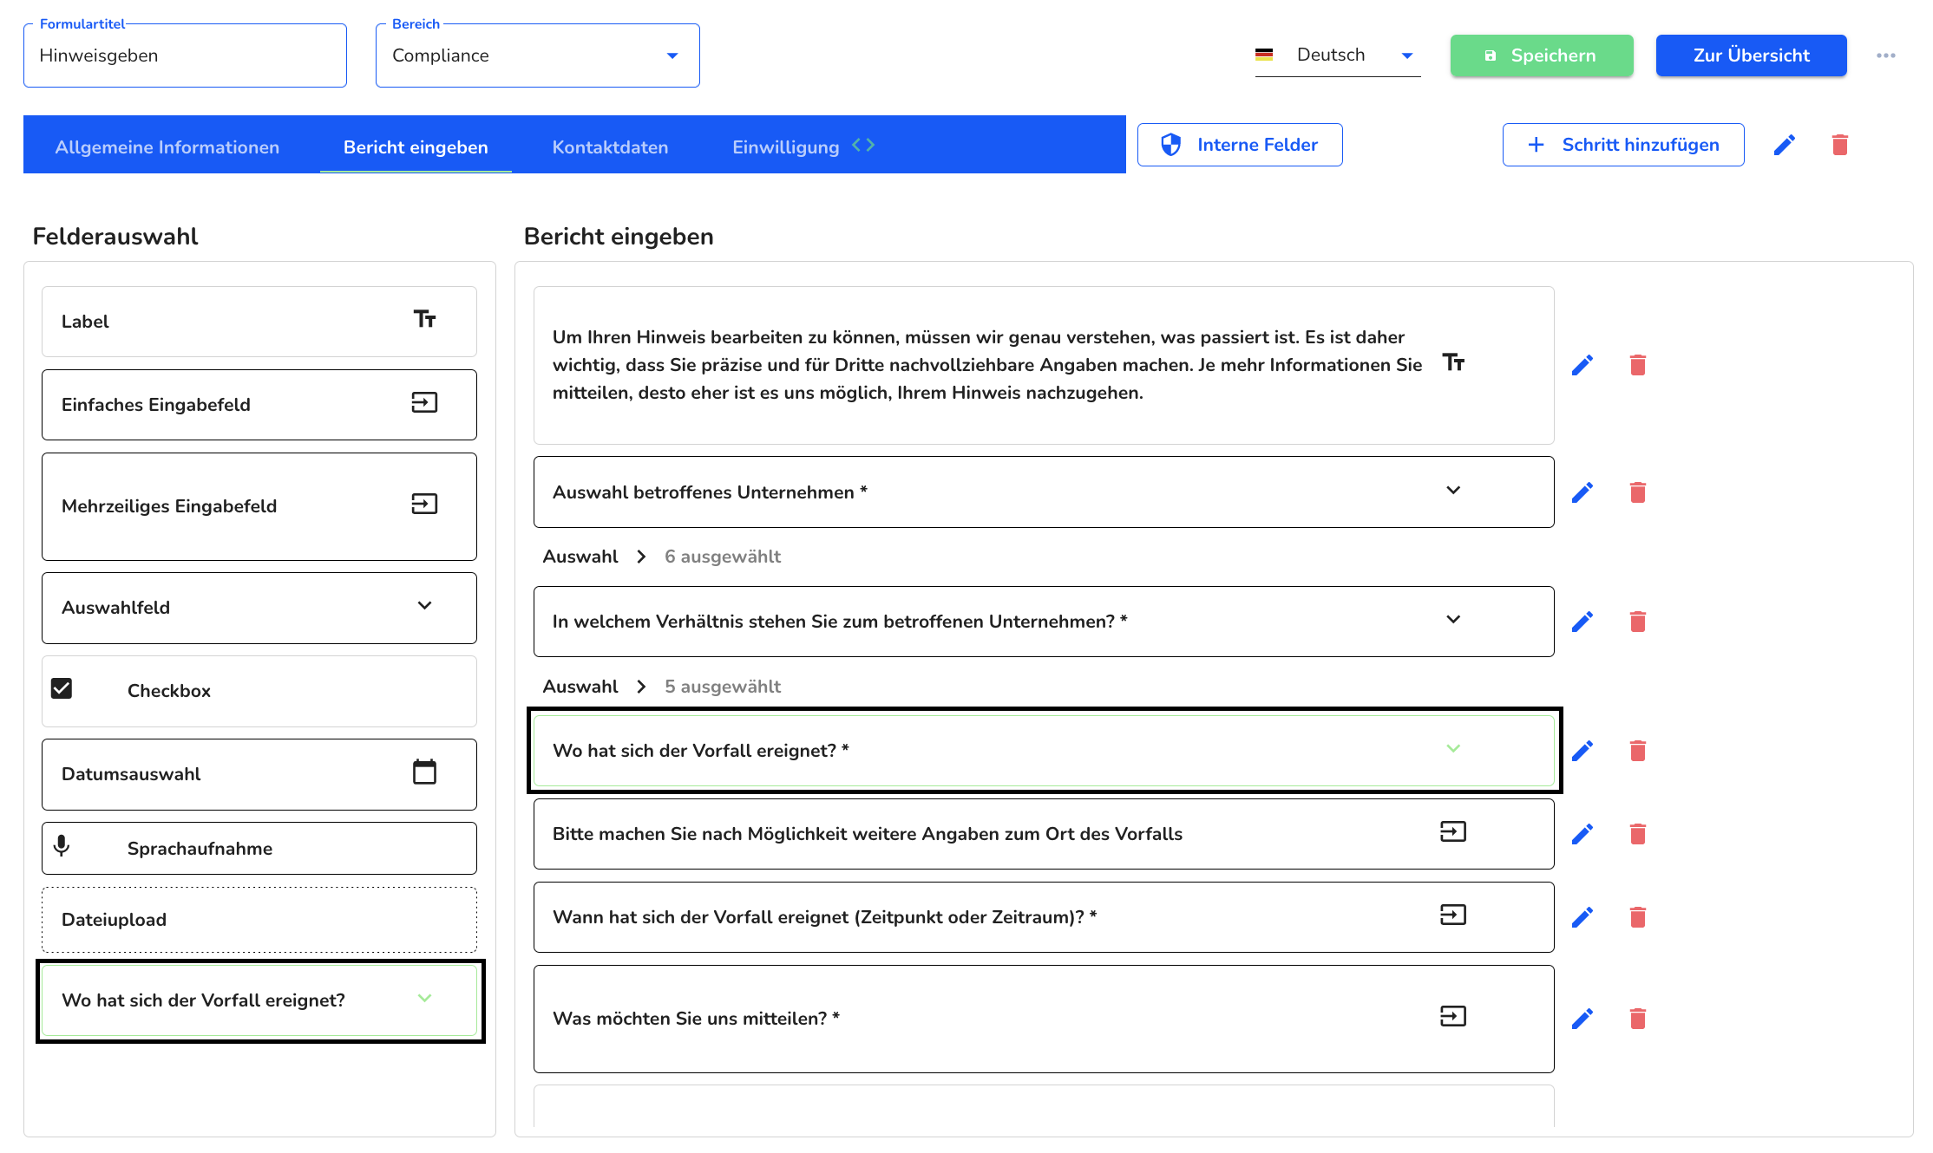This screenshot has width=1933, height=1153.
Task: Edit 'Wann hat sich der Vorfall ereignet' field
Action: [1582, 917]
